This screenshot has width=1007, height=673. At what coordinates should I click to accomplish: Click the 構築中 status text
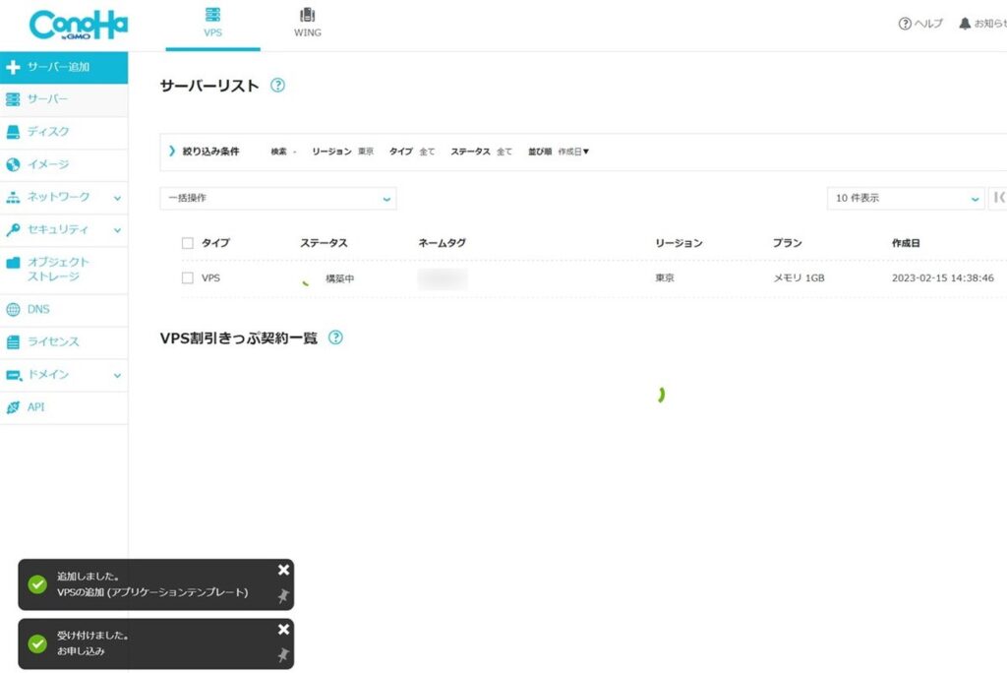tap(339, 278)
